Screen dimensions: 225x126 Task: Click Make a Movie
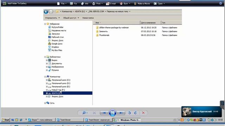[x=142, y=3]
